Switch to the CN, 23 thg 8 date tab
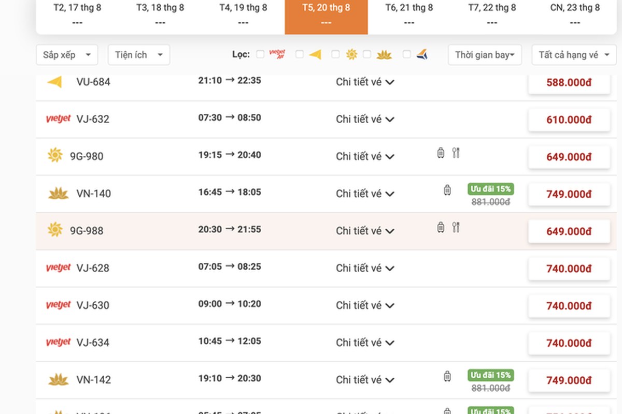Viewport: 622px width, 414px height. [575, 16]
